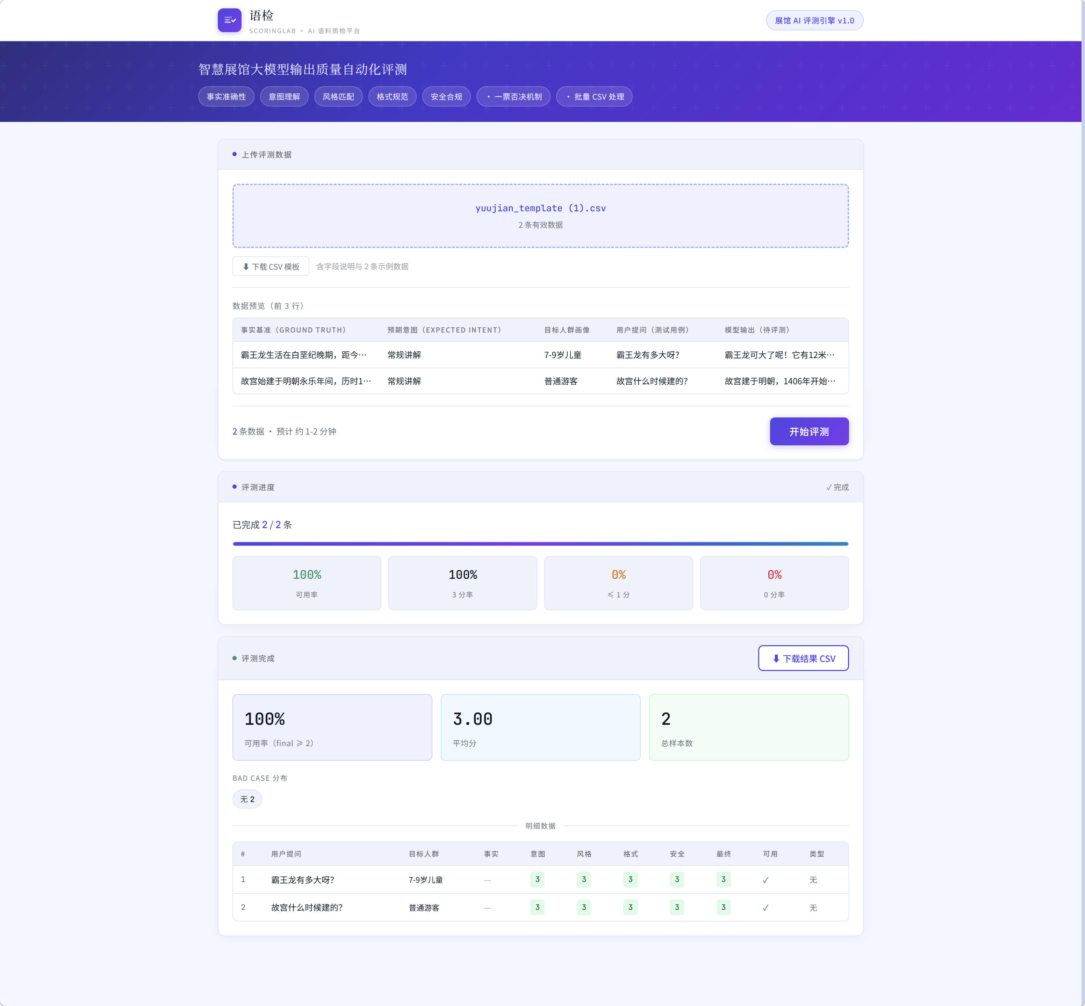Select the 意图理解 tag
The image size is (1085, 1006).
(284, 96)
